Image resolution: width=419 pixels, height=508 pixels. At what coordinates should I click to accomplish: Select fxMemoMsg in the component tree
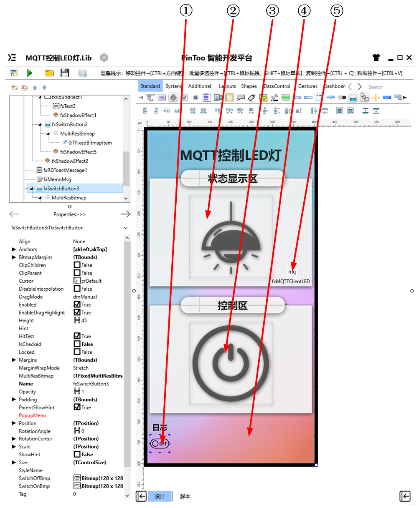(x=57, y=179)
